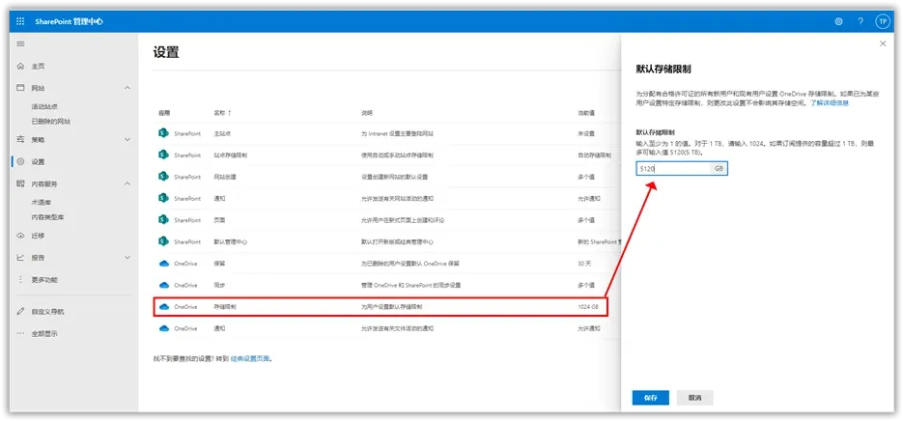Viewport: 903px width, 421px height.
Task: Open the app launcher waffle icon
Action: pos(20,22)
